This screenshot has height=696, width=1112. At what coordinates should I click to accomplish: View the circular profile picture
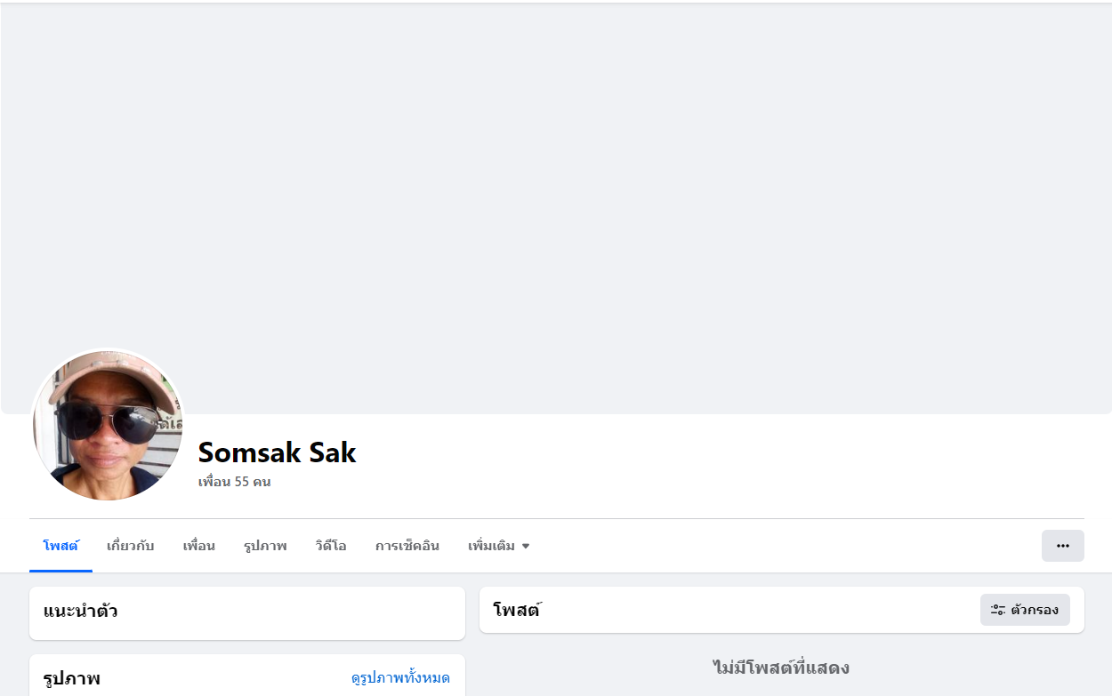108,425
